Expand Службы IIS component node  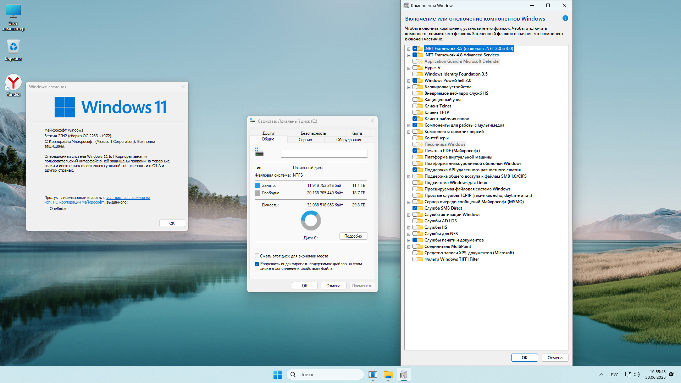click(409, 228)
